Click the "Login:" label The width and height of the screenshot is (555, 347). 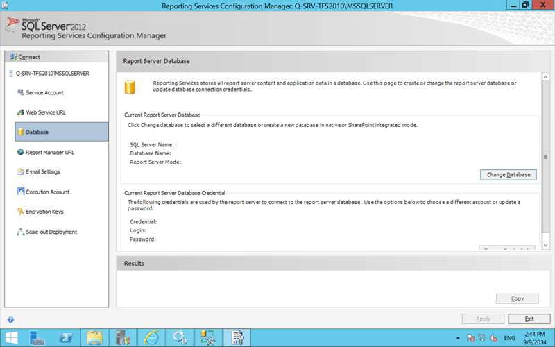(x=137, y=230)
